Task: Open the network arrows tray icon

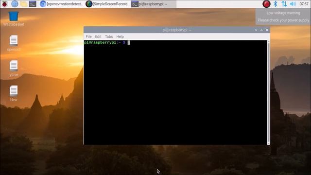Action: point(284,4)
